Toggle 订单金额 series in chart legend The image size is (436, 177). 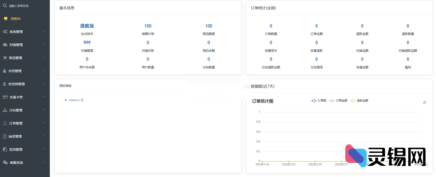coord(338,101)
